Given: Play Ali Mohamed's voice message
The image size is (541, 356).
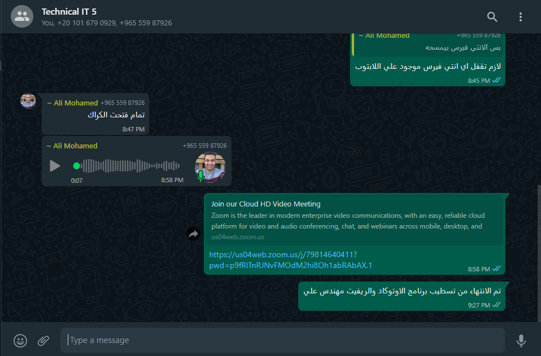Looking at the screenshot, I should click(x=55, y=166).
